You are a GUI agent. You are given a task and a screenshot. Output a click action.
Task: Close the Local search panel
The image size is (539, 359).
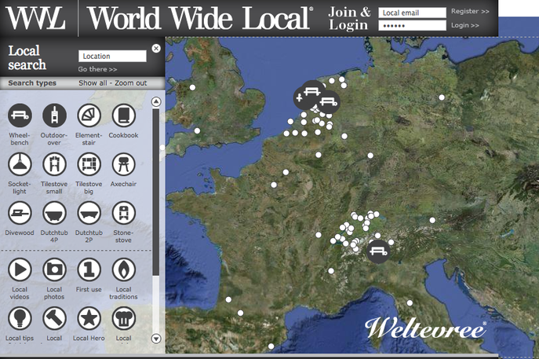coord(156,49)
